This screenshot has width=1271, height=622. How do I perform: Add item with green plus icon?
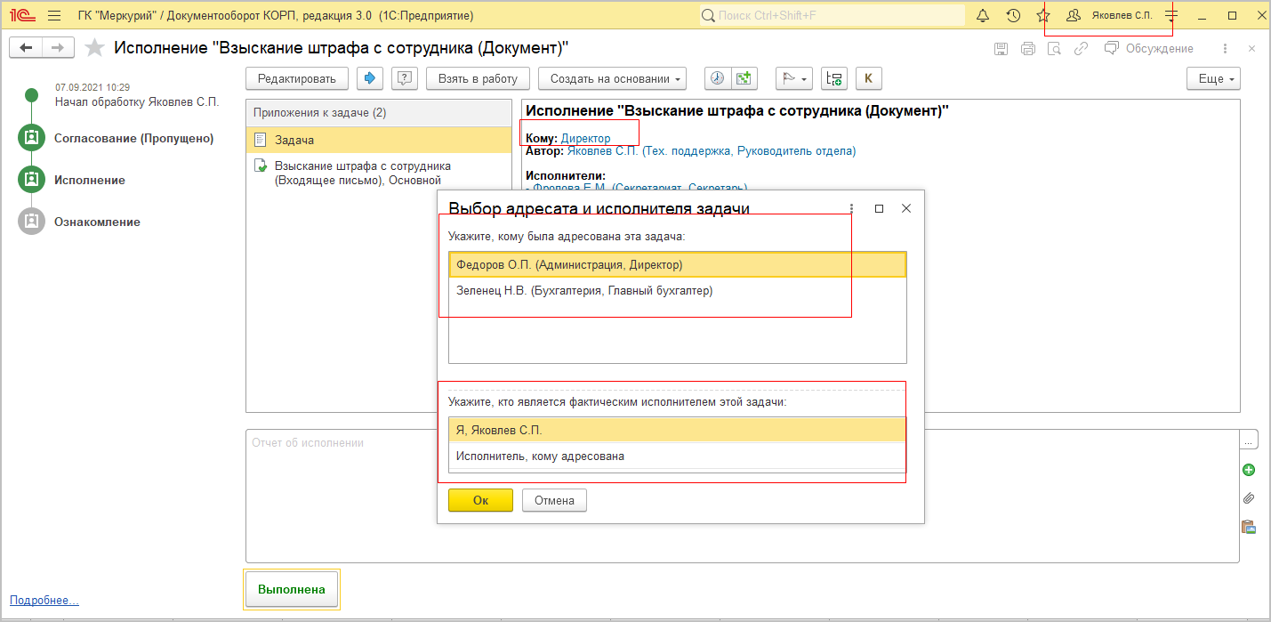(x=1249, y=470)
